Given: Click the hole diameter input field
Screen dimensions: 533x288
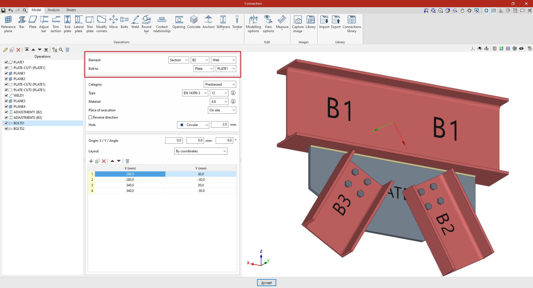Looking at the screenshot, I should (220, 125).
